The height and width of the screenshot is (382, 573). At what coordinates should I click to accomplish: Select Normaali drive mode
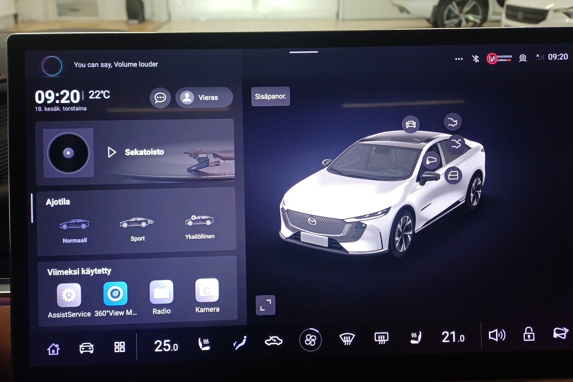75,231
